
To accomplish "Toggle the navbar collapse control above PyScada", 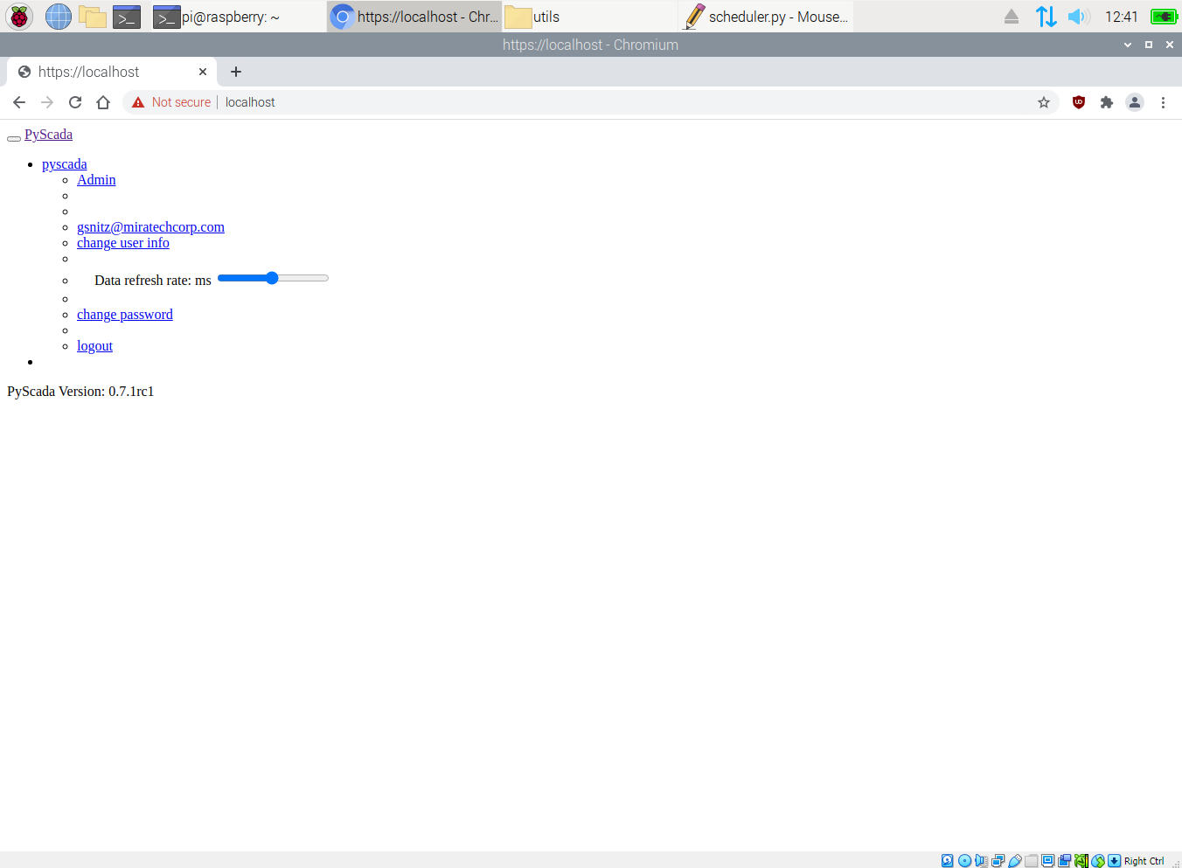I will (14, 138).
